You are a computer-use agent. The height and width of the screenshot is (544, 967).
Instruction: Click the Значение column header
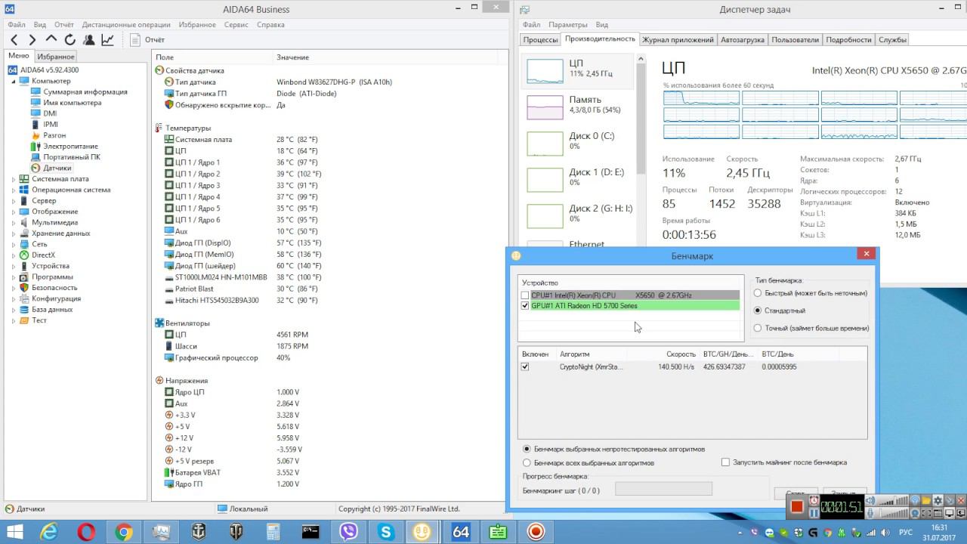coord(391,57)
